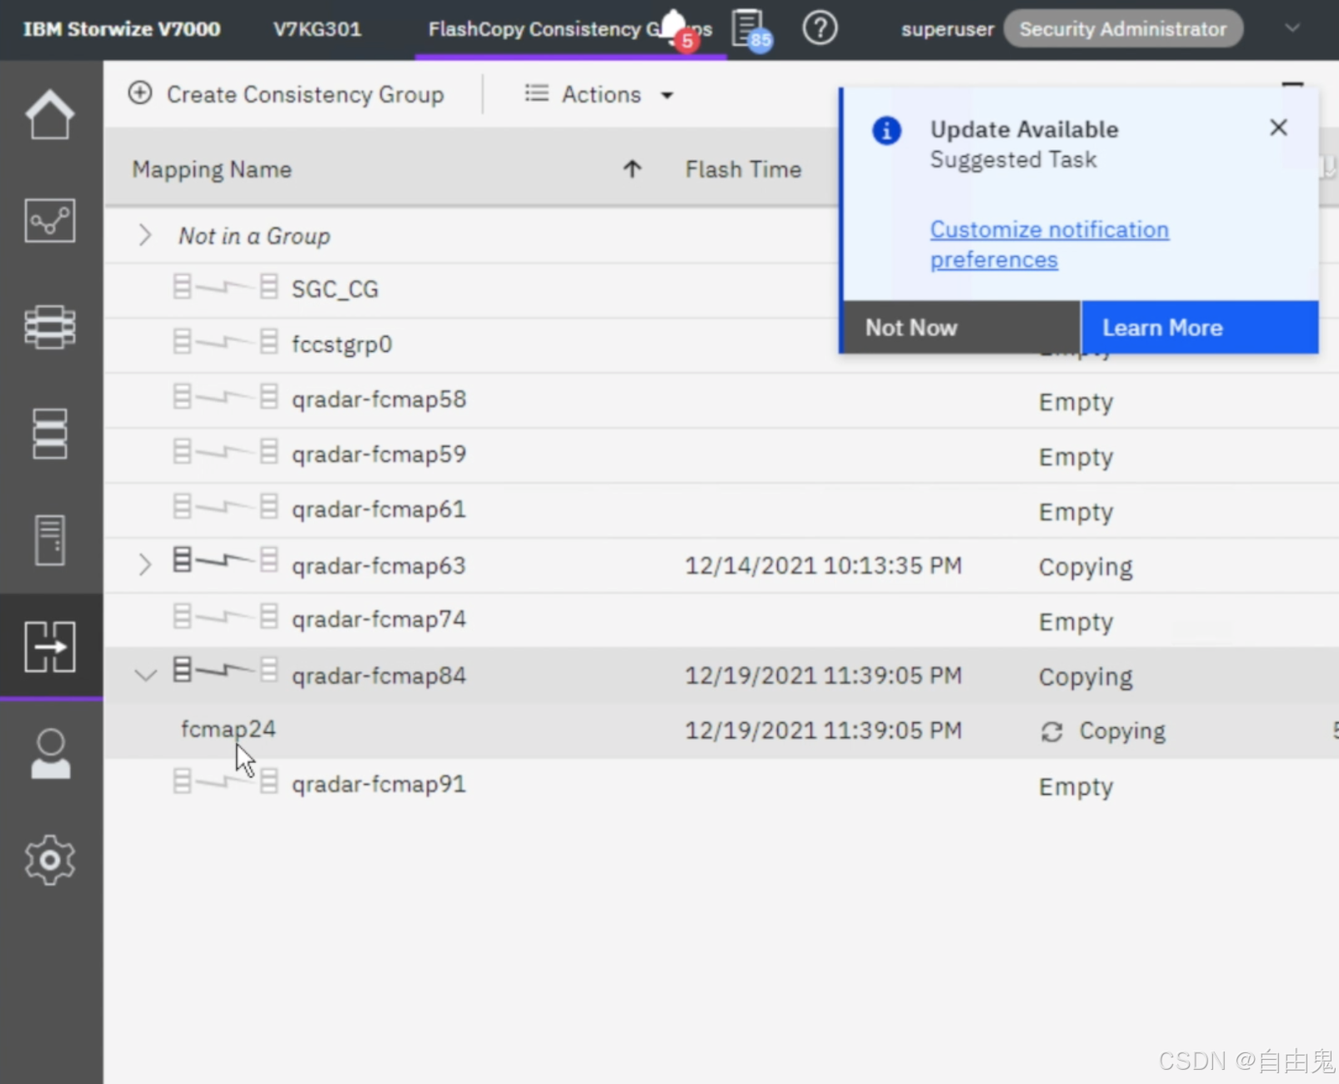Screen dimensions: 1339x1084
Task: Open the user menu chevron at top right
Action: coord(1292,28)
